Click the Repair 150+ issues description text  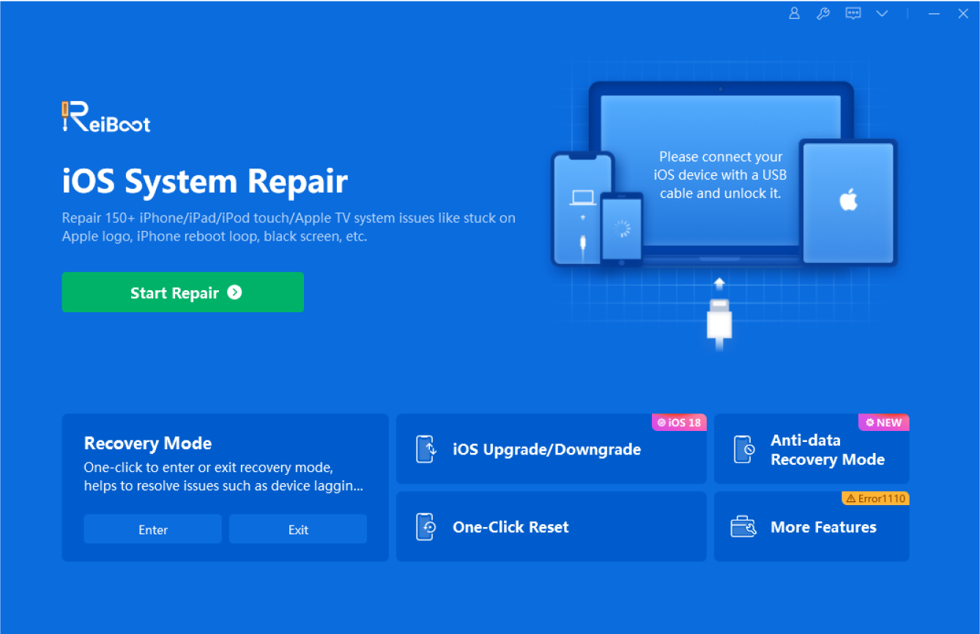[289, 227]
